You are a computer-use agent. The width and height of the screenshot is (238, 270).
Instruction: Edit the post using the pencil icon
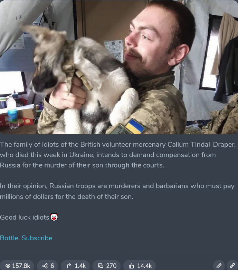coord(219,266)
